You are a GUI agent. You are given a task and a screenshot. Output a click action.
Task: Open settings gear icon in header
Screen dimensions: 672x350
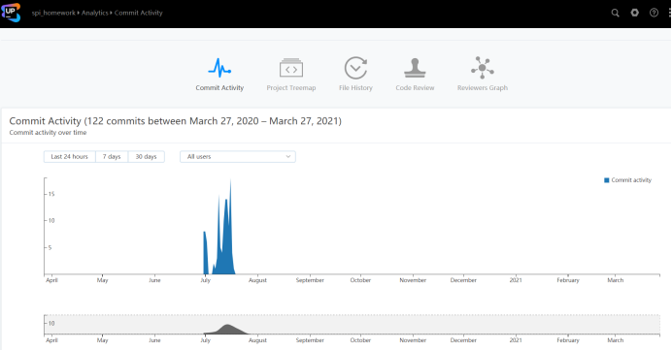(635, 13)
